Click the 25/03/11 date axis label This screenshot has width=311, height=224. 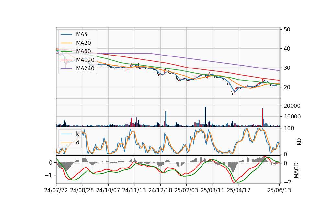tap(213, 190)
